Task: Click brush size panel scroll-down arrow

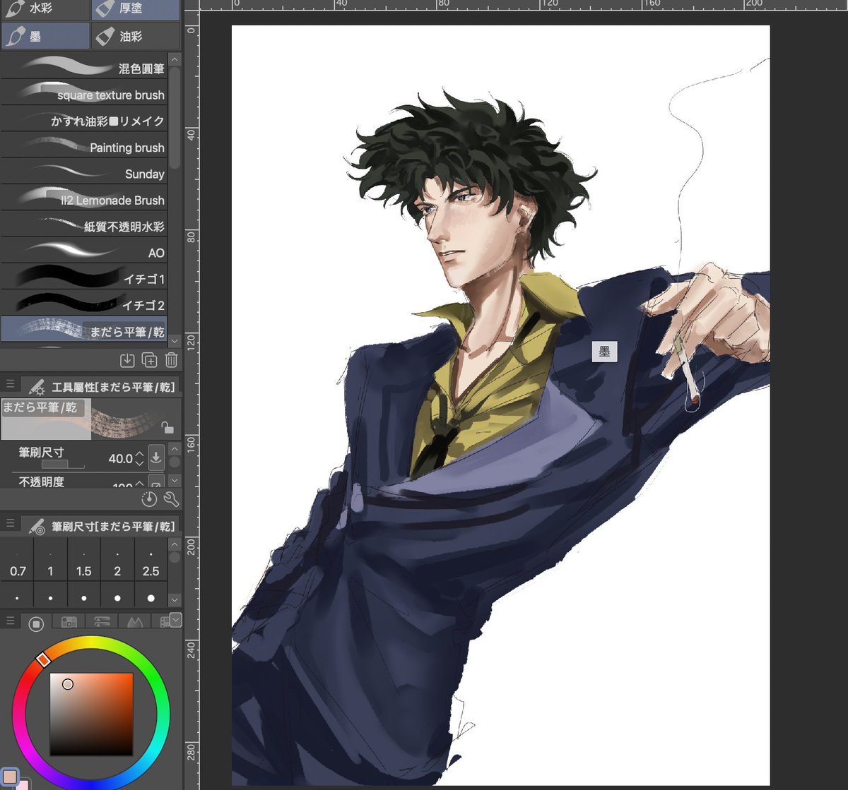Action: point(175,599)
